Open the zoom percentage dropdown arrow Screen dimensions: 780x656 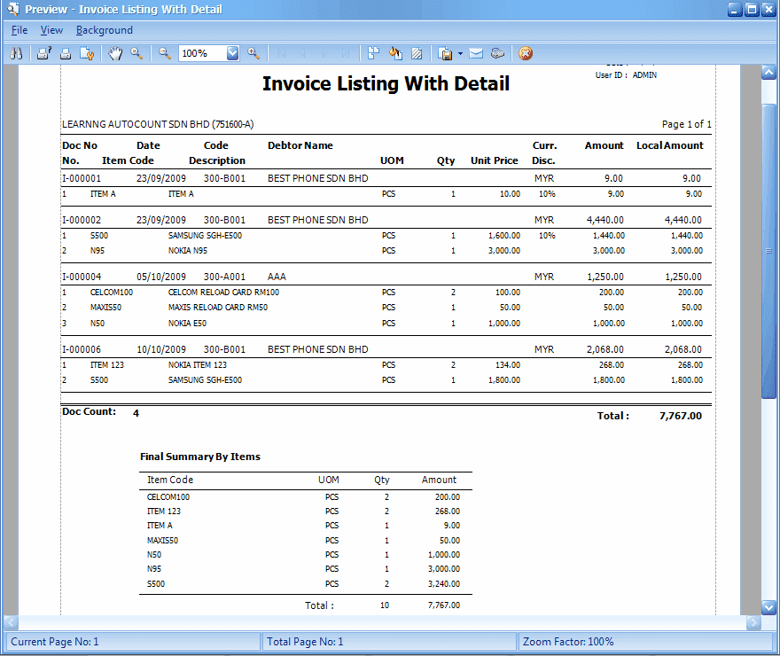[x=233, y=53]
